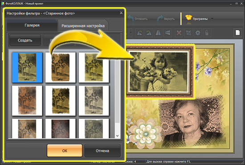The width and height of the screenshot is (245, 165).
Task: Select the greenish-gray preset in bottom row
Action: [94, 128]
